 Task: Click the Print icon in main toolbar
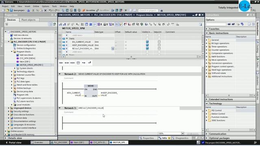pos(28,11)
